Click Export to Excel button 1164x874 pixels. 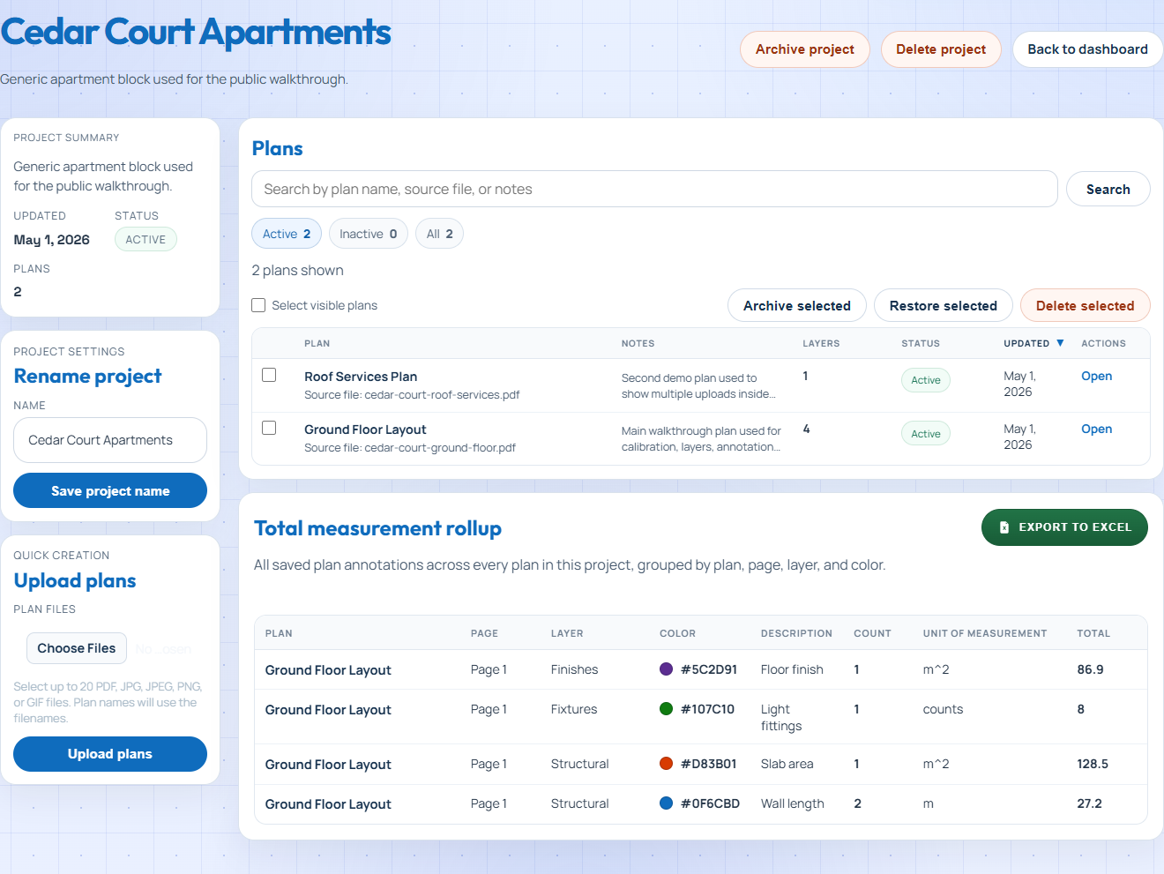[x=1064, y=527]
